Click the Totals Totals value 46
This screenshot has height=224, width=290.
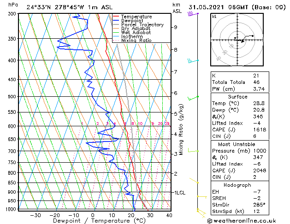[256, 82]
